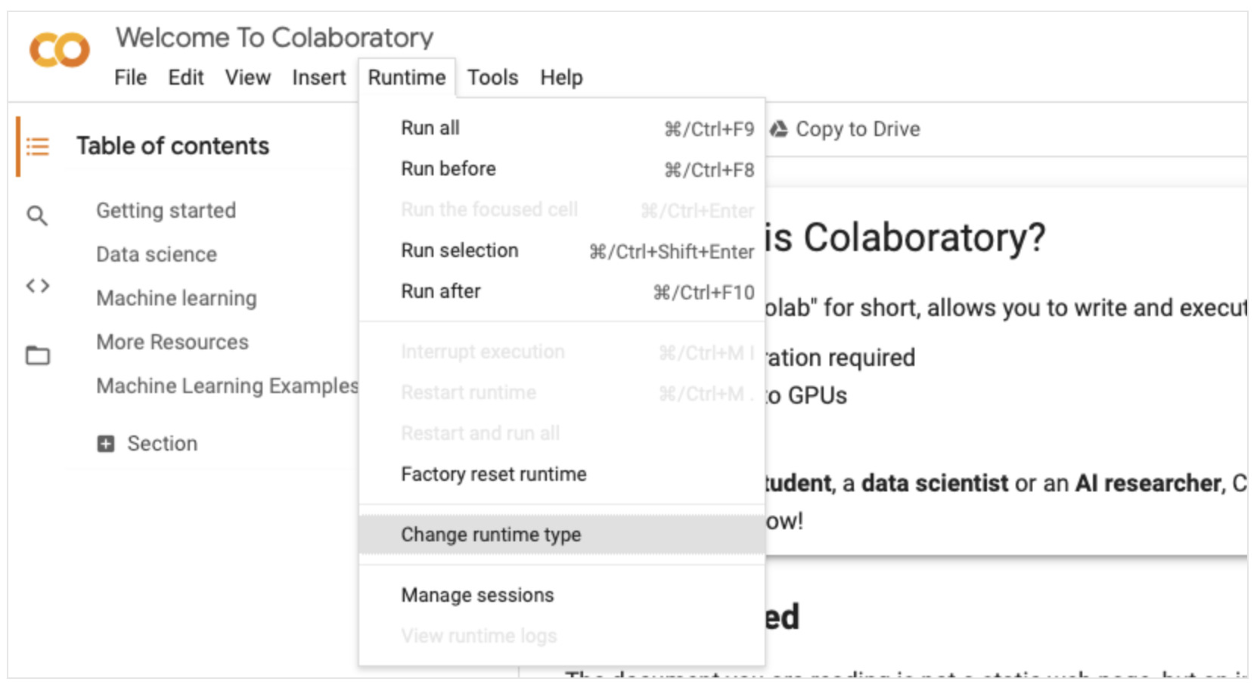The width and height of the screenshot is (1257, 691).
Task: Open the Tools menu
Action: click(x=492, y=77)
